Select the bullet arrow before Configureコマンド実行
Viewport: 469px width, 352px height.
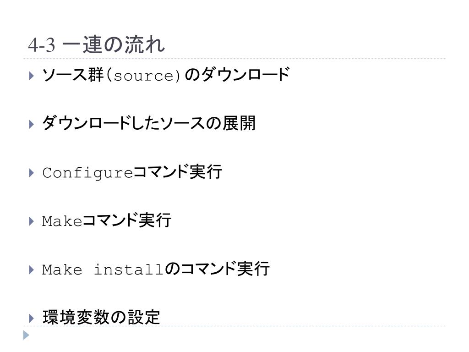(32, 173)
